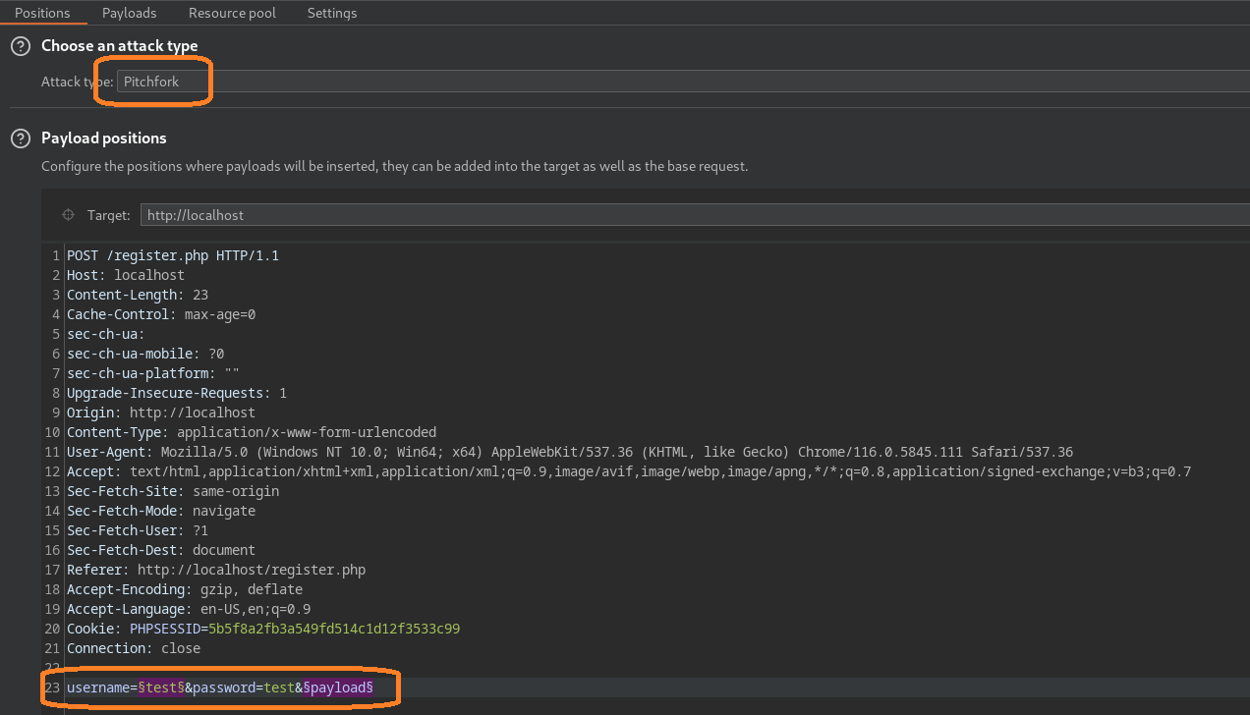Click the help icon beside Choose an attack type

pyautogui.click(x=20, y=45)
